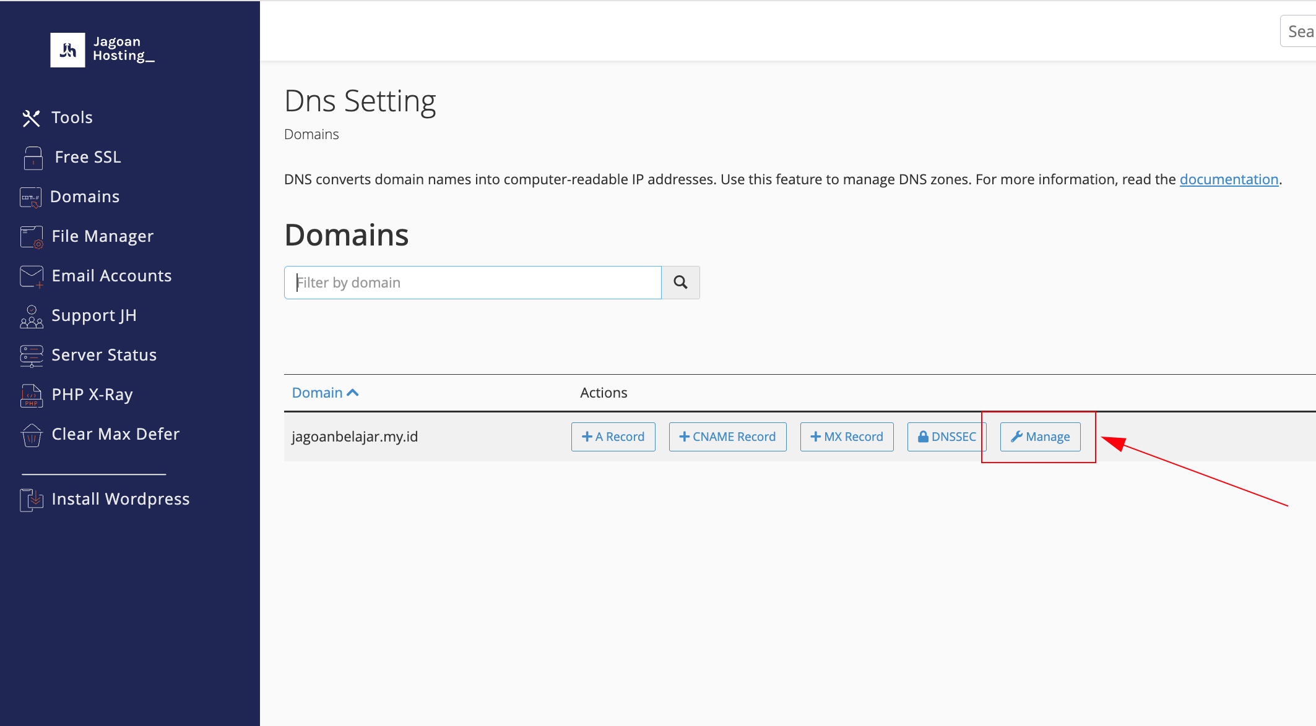This screenshot has width=1316, height=726.
Task: Click the PHP X-Ray file icon
Action: 32,395
